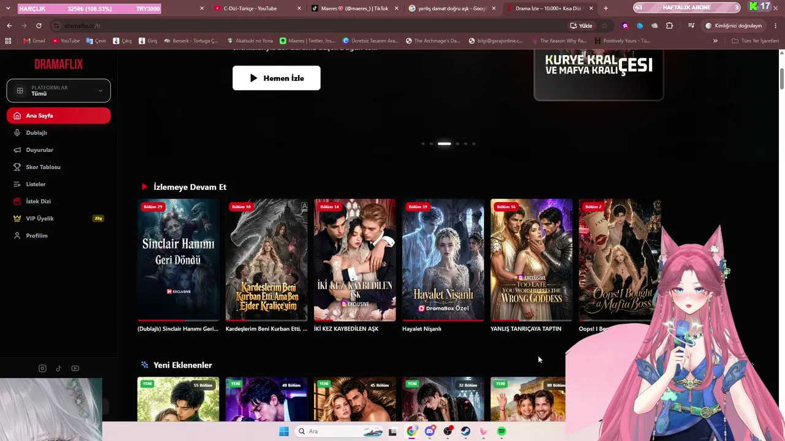Open Listeler in the sidebar
Viewport: 785px width, 441px height.
pyautogui.click(x=59, y=184)
